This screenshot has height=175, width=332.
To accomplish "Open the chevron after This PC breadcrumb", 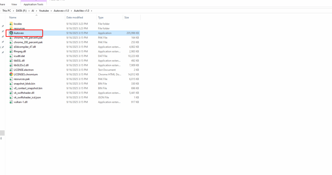I will (13, 11).
